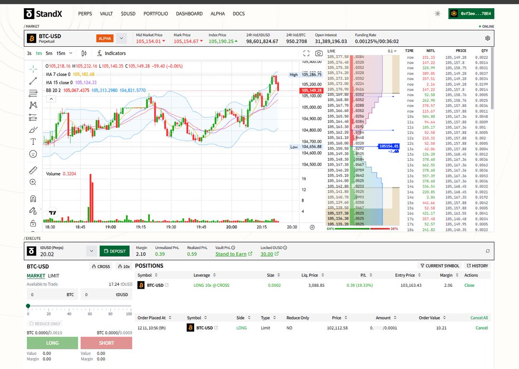The width and height of the screenshot is (519, 369).
Task: Select the trend line drawing tool
Action: point(33,81)
